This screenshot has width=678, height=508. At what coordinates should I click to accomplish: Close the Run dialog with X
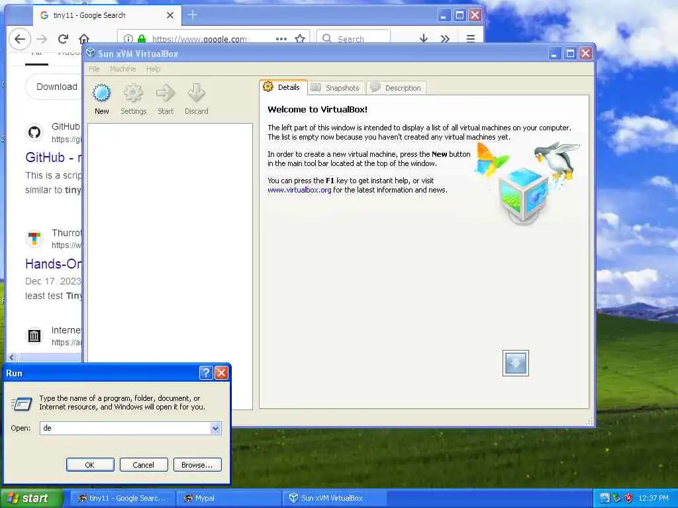(x=221, y=373)
